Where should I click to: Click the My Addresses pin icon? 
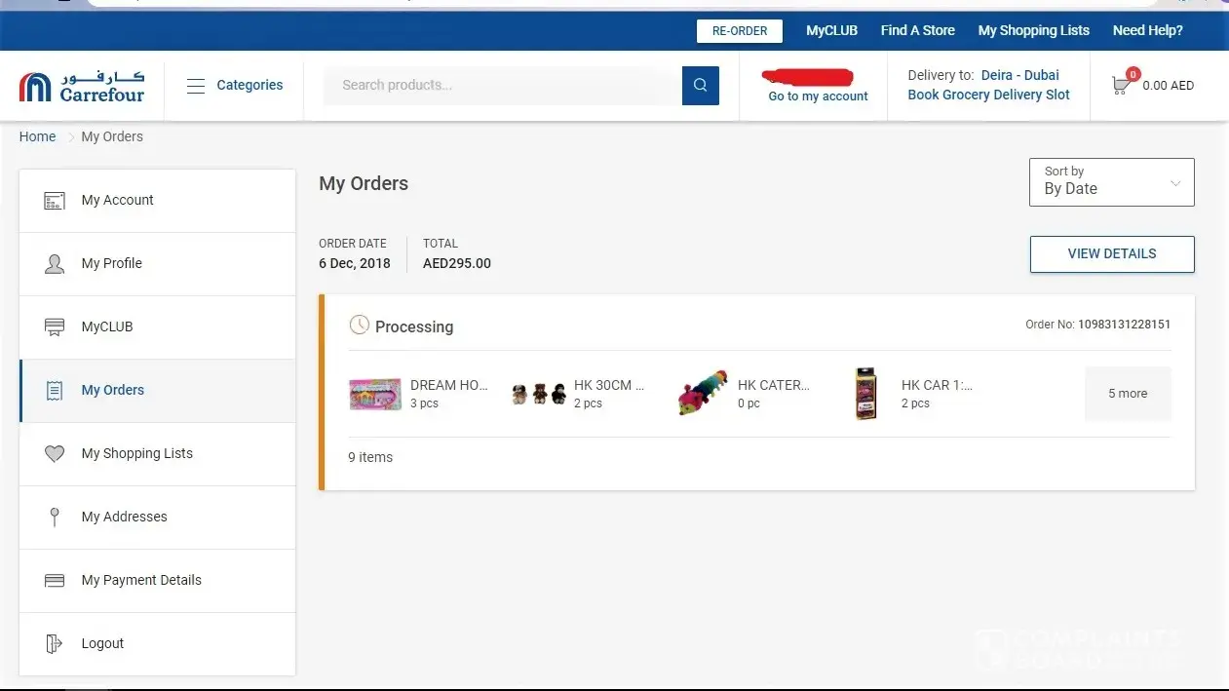55,518
